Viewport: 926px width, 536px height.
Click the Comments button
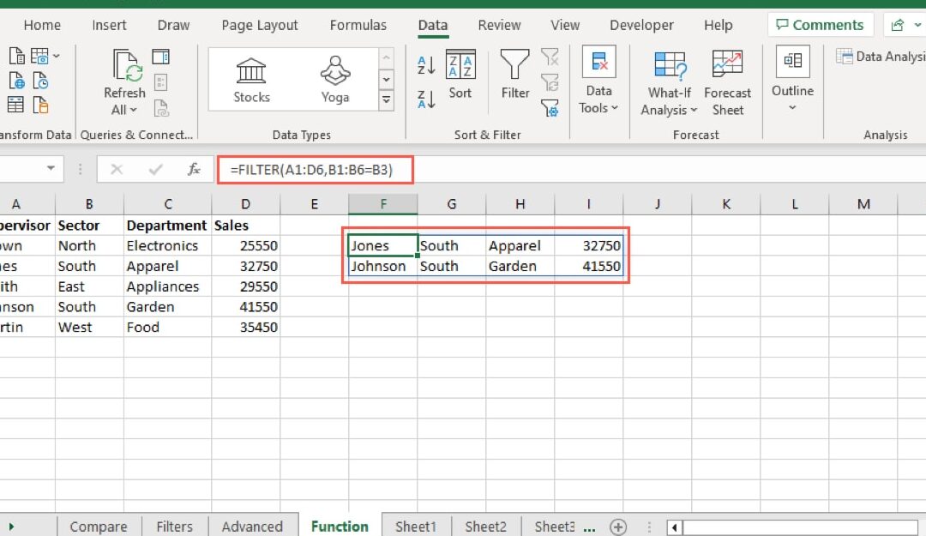click(x=821, y=24)
